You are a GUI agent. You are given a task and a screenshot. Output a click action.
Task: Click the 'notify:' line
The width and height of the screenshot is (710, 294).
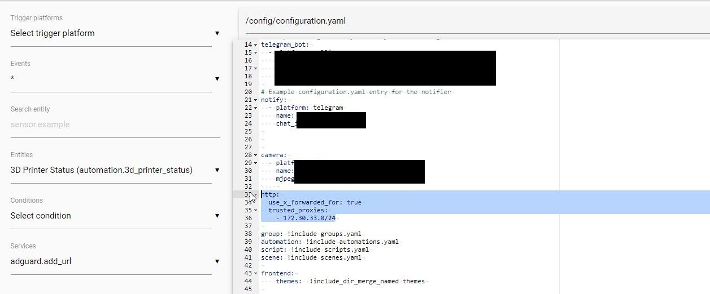(x=274, y=100)
